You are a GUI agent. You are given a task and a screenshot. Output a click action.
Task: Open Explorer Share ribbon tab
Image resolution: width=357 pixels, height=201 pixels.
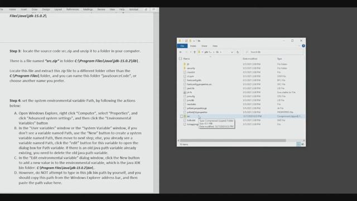tap(204, 46)
